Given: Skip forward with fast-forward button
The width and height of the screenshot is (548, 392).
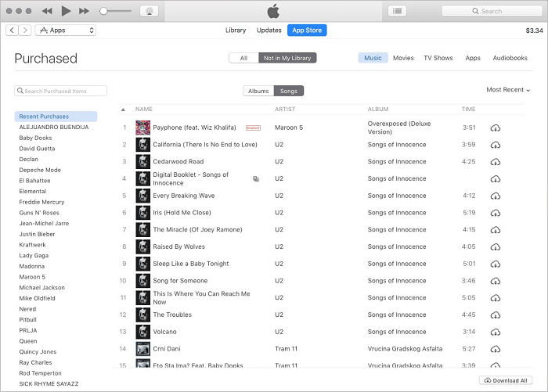Looking at the screenshot, I should click(x=84, y=11).
